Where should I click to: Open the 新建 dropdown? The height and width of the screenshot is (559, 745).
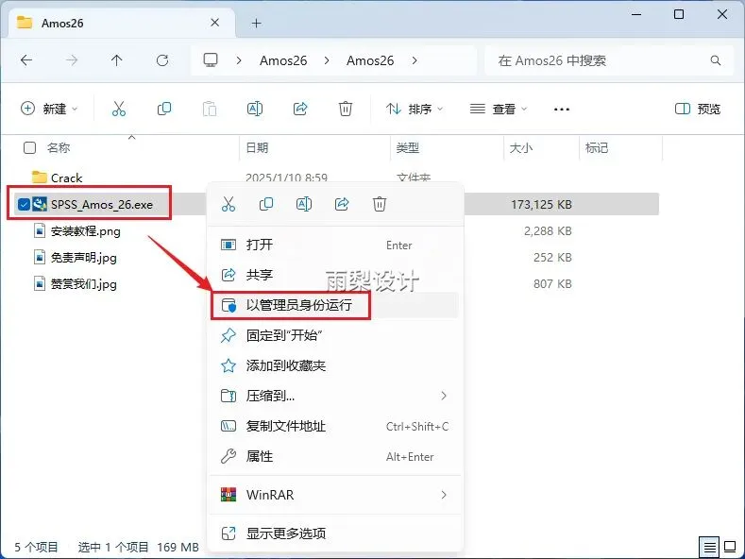[x=49, y=109]
